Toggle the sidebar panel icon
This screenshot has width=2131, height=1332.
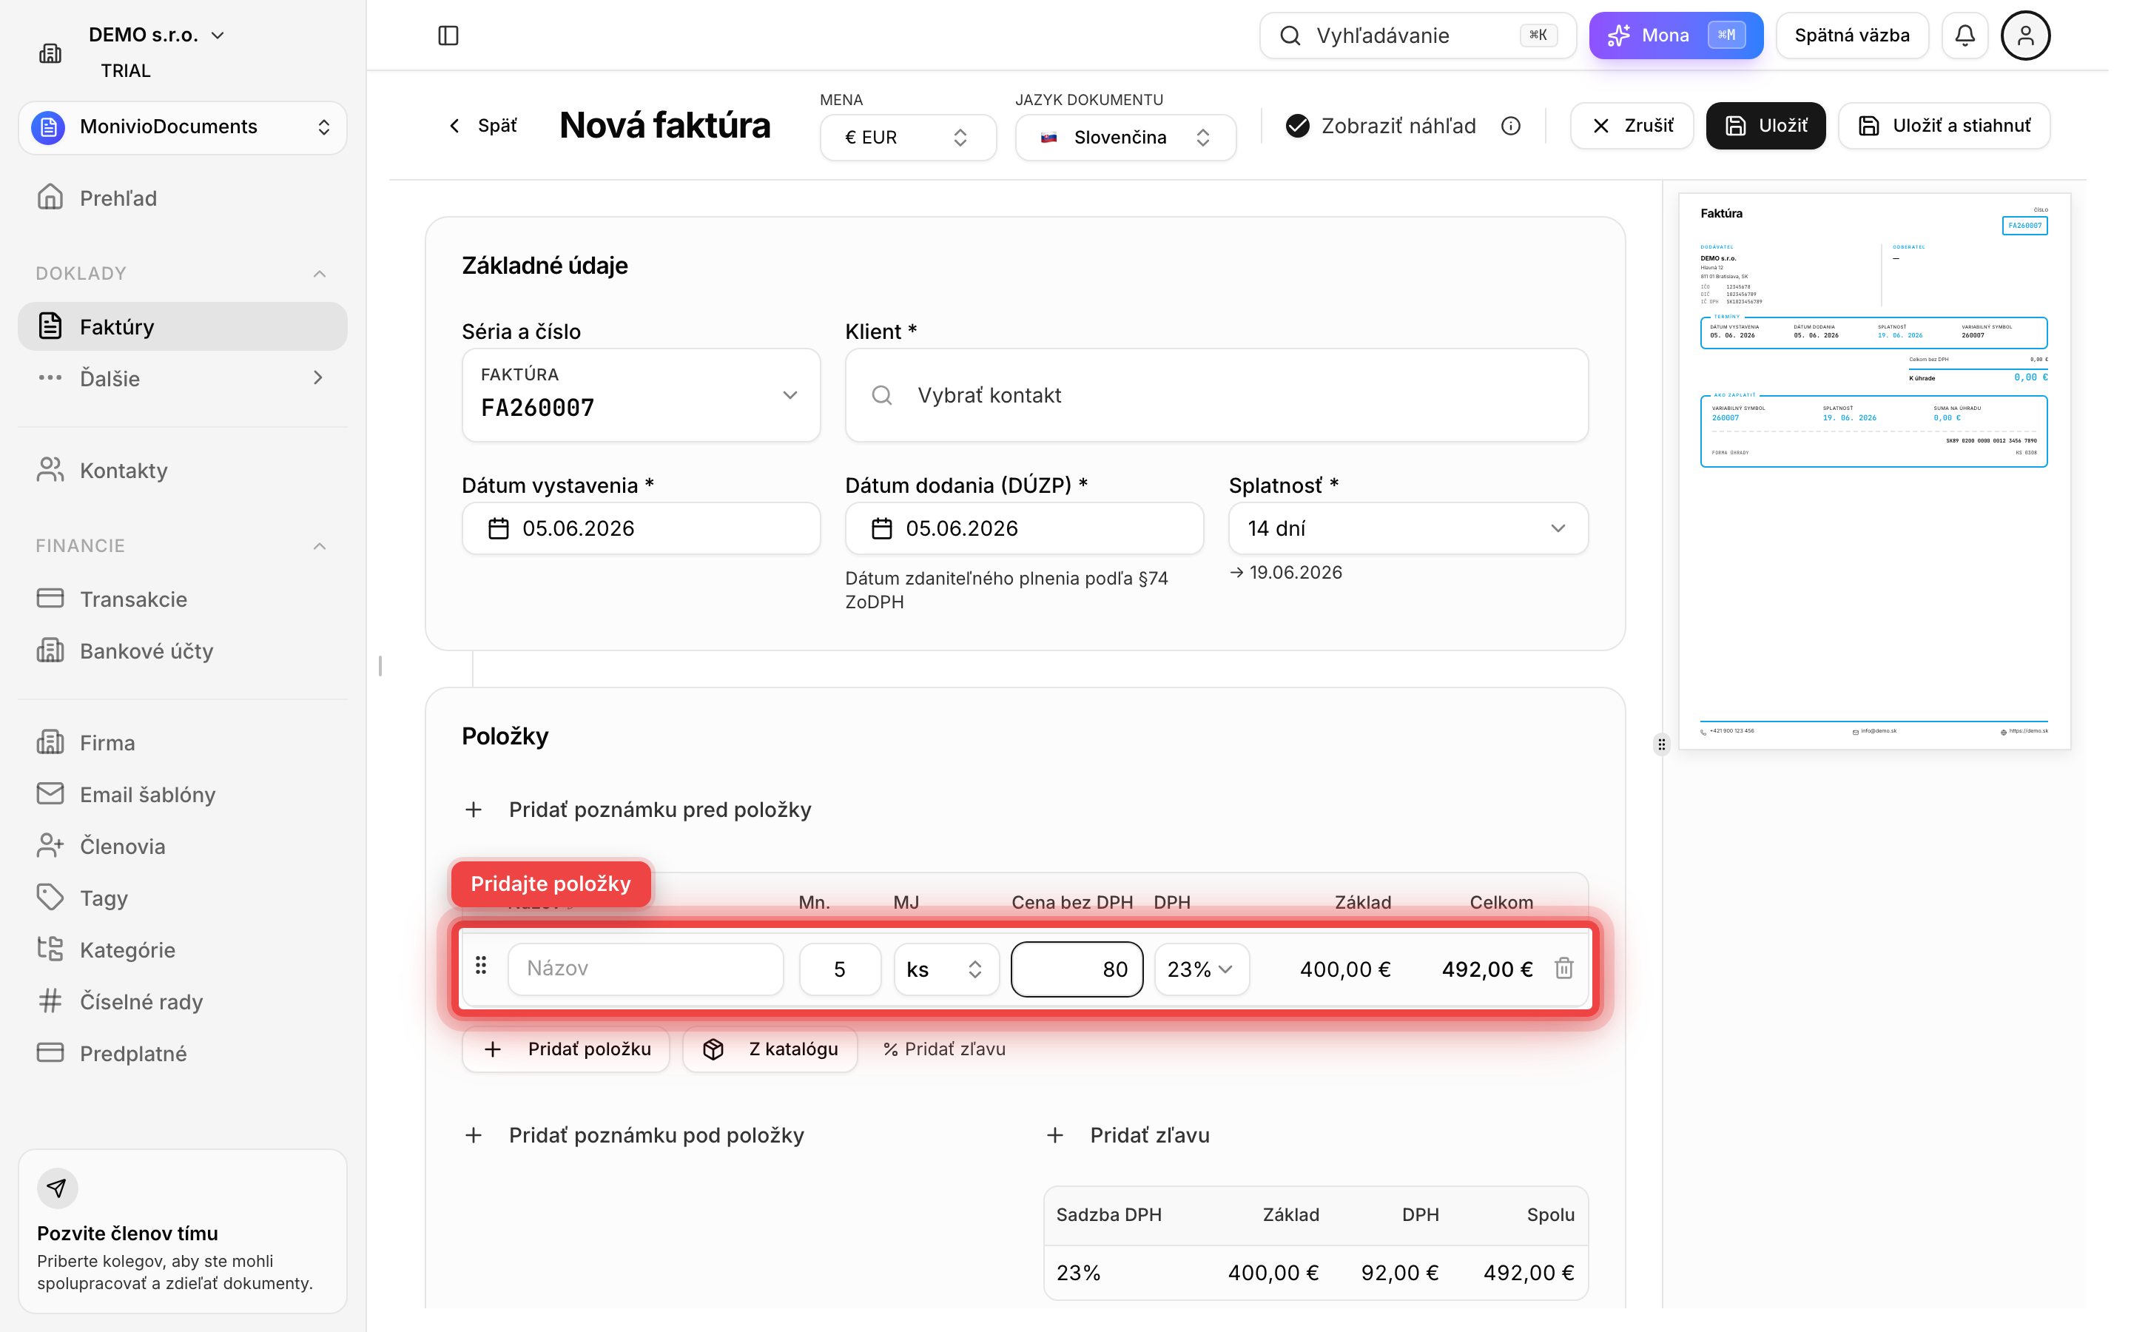[448, 36]
